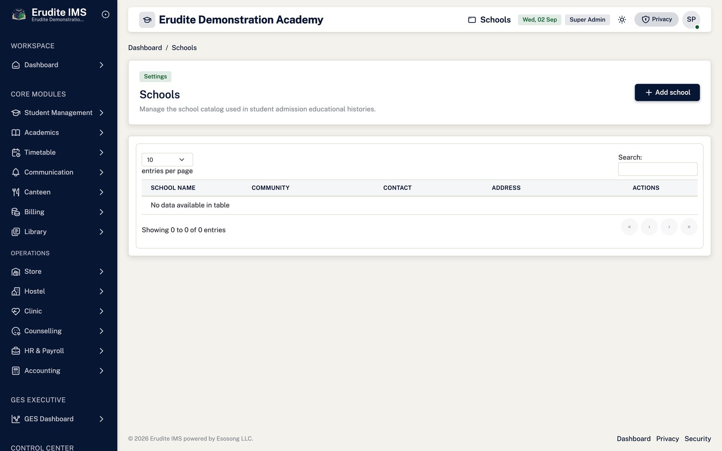Click the Erudite IMS logo icon
Viewport: 722px width, 451px height.
[x=19, y=15]
